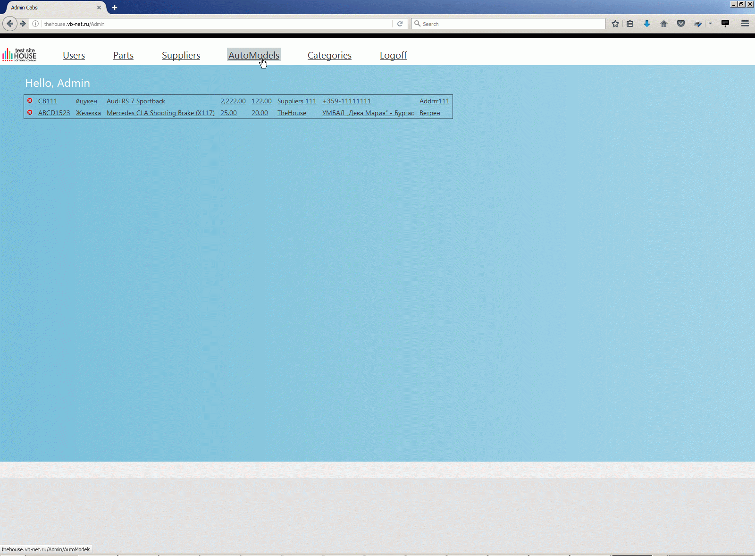Close the Admin Cabs tab
The width and height of the screenshot is (755, 556).
pos(99,8)
